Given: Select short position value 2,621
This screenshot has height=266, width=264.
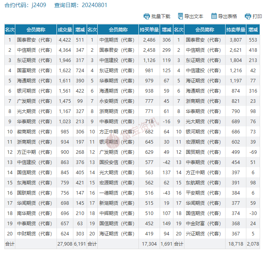Looking at the screenshot, I should 235,50.
